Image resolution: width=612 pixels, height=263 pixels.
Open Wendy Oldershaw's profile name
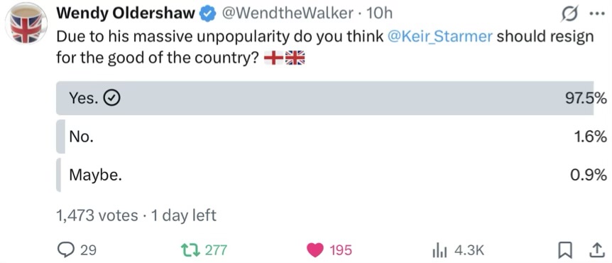pos(125,14)
